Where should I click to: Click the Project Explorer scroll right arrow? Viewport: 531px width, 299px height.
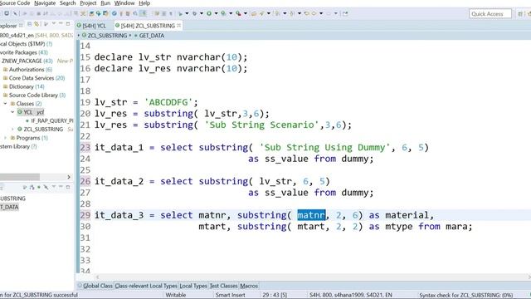69,177
